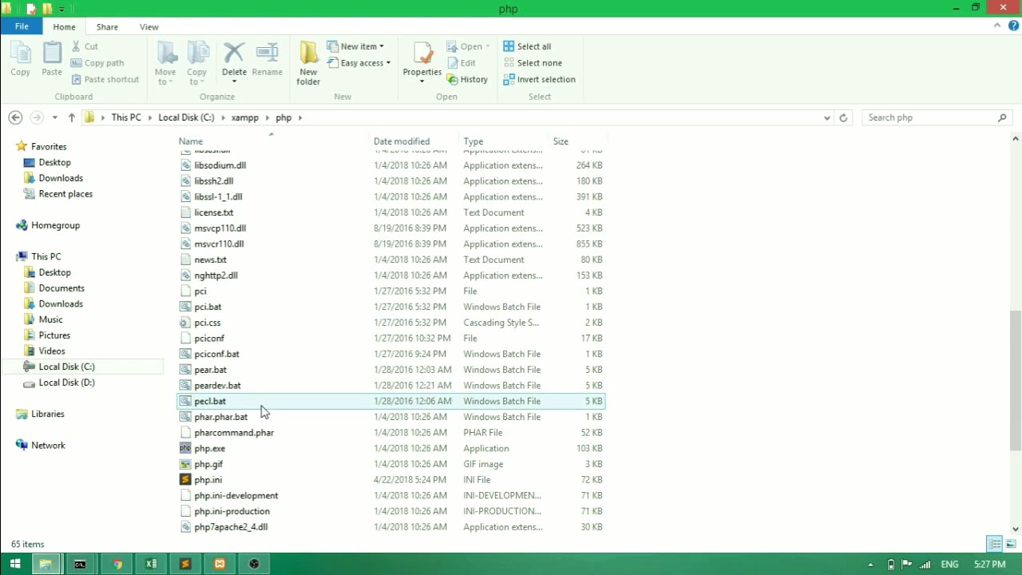
Task: Switch to Large icons view layout
Action: point(1010,544)
